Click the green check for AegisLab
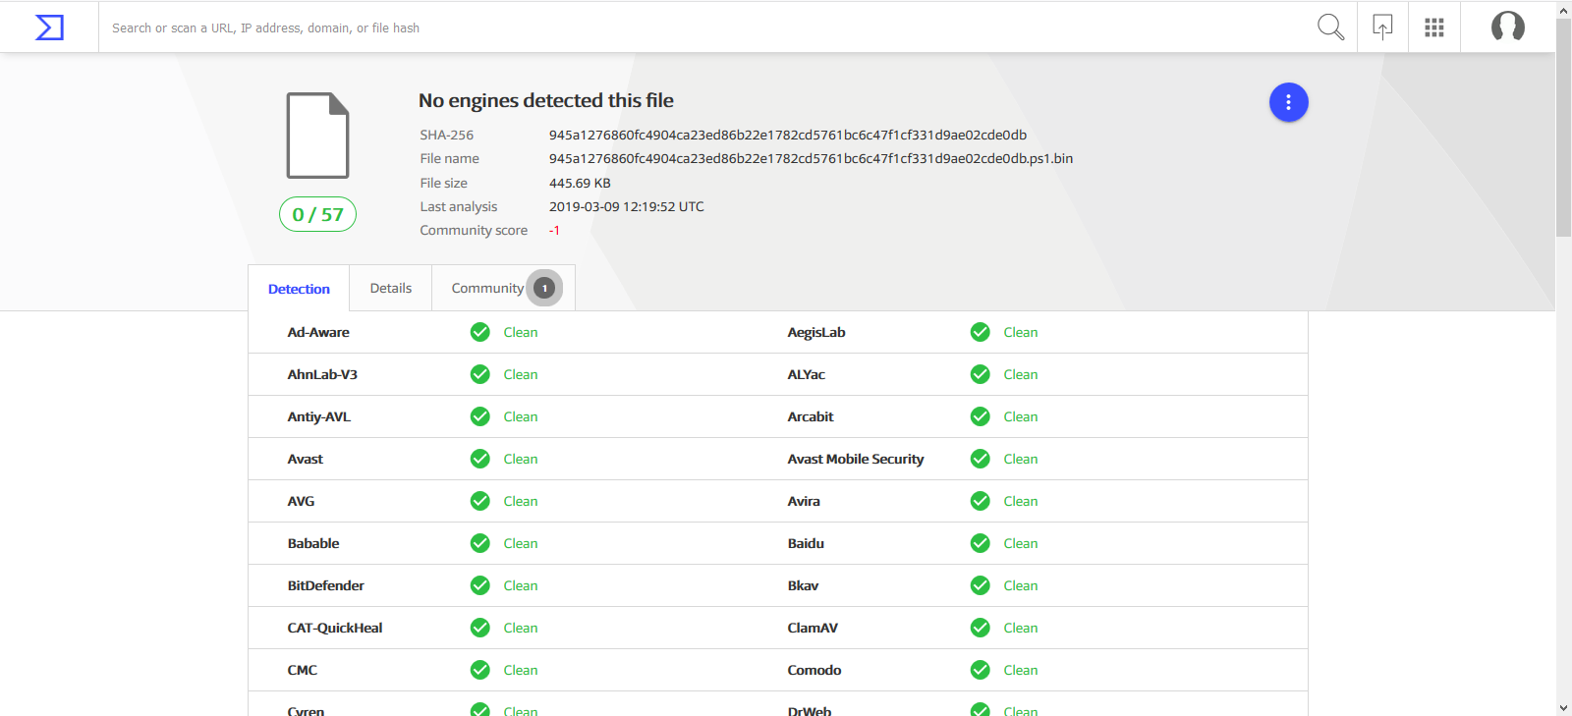The image size is (1572, 716). 980,332
